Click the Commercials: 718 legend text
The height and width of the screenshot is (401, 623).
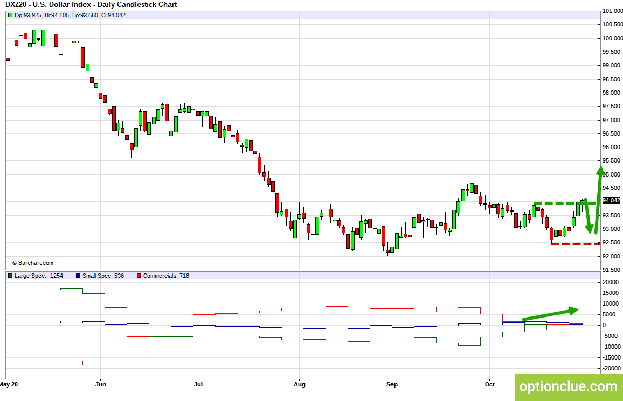click(166, 276)
